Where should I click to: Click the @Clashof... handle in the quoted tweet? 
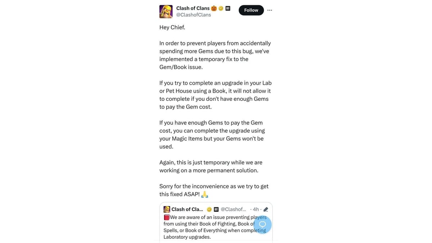(233, 209)
